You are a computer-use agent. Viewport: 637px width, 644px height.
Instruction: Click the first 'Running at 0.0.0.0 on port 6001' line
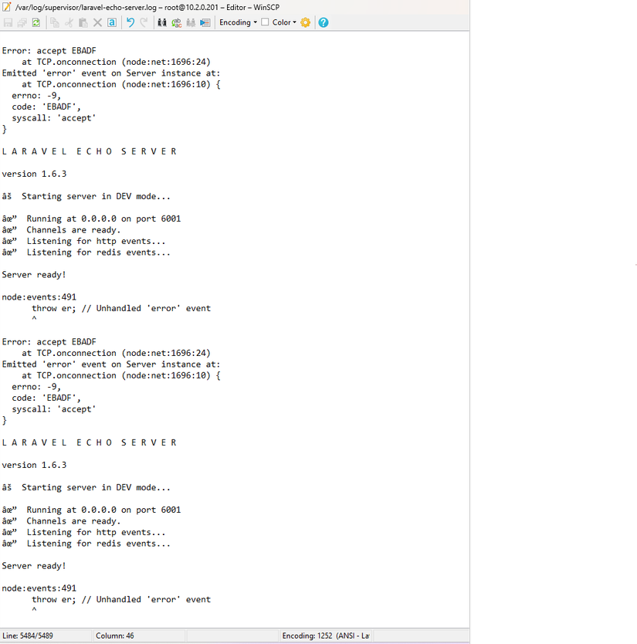[x=103, y=219]
